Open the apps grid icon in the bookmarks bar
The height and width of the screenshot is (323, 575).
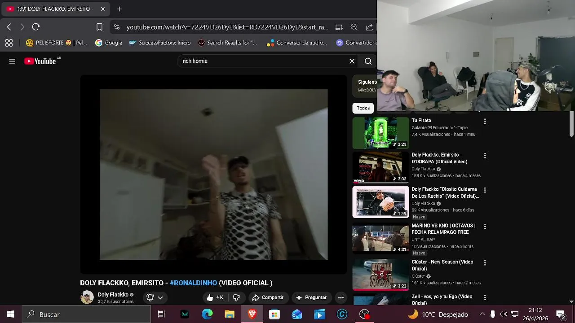click(9, 43)
